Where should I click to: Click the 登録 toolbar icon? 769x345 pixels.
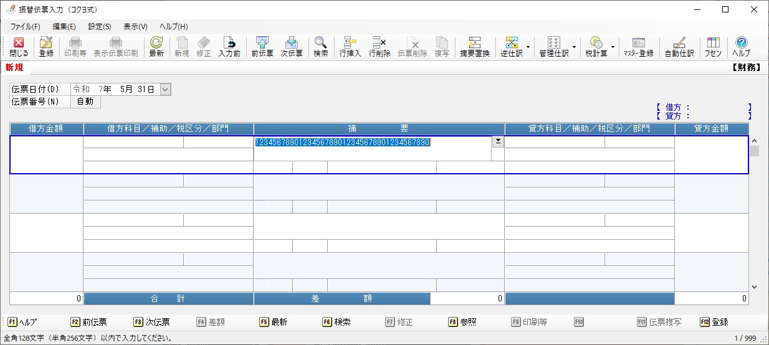coord(46,47)
